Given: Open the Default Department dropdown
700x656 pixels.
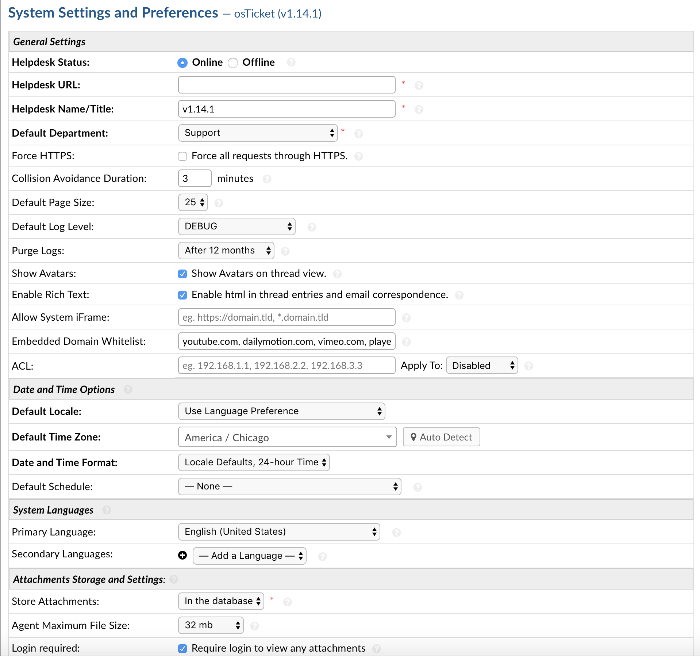Looking at the screenshot, I should tap(258, 133).
